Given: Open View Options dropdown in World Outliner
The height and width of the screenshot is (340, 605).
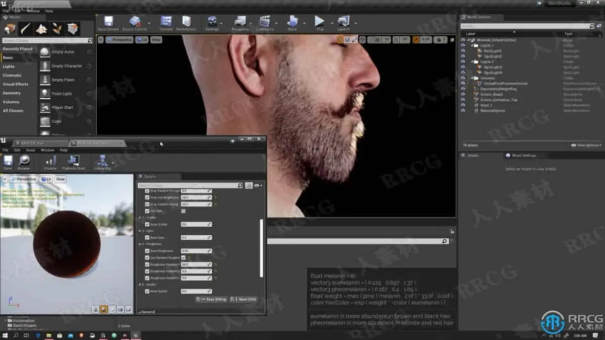Looking at the screenshot, I should point(586,145).
